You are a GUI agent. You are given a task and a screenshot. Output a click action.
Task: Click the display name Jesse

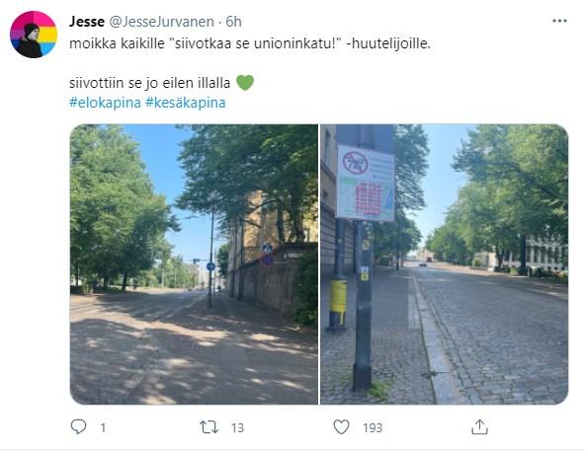tap(87, 22)
